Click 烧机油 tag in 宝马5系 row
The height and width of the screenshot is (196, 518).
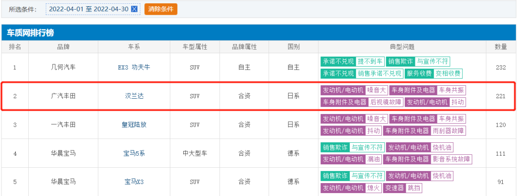pos(442,147)
